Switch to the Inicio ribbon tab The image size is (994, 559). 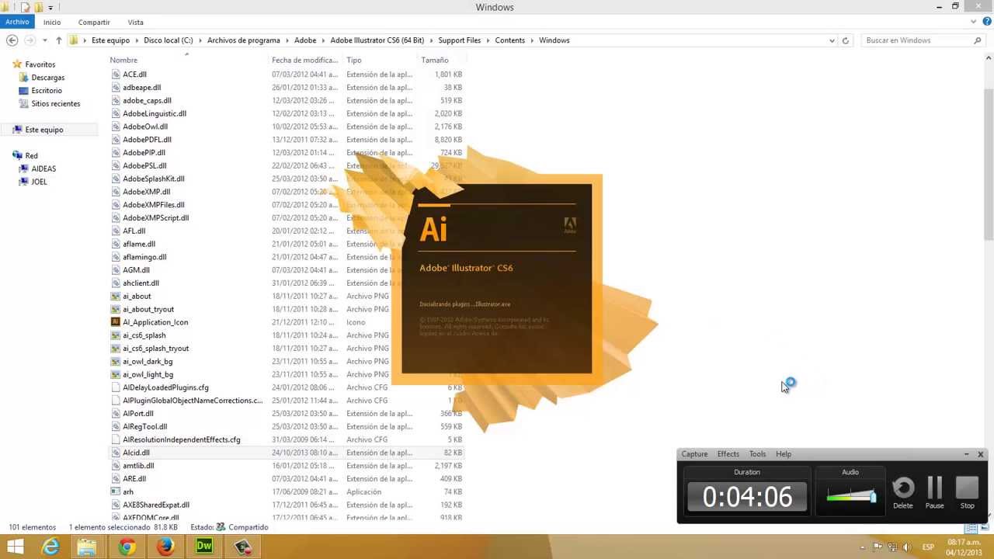52,22
